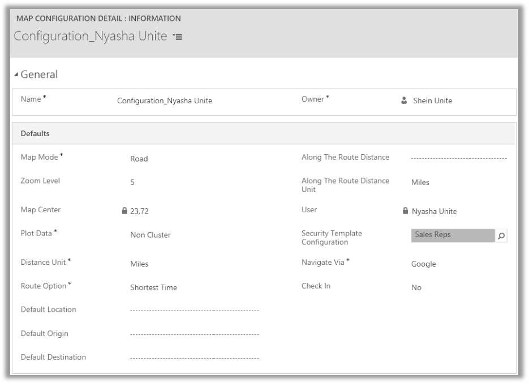Screen dimensions: 529x384
Task: Open the record menu icon beside the title
Action: (177, 37)
